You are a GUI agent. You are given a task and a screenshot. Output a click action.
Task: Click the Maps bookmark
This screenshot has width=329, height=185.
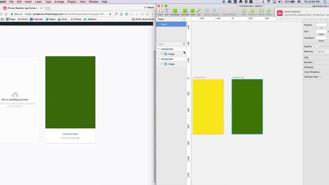pyautogui.click(x=11, y=19)
